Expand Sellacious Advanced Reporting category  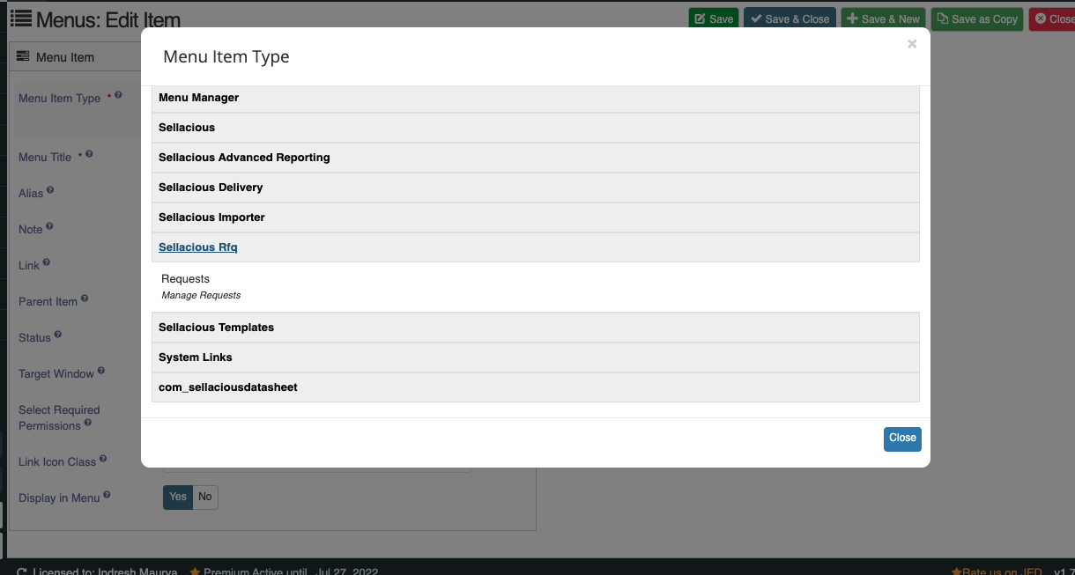(535, 158)
